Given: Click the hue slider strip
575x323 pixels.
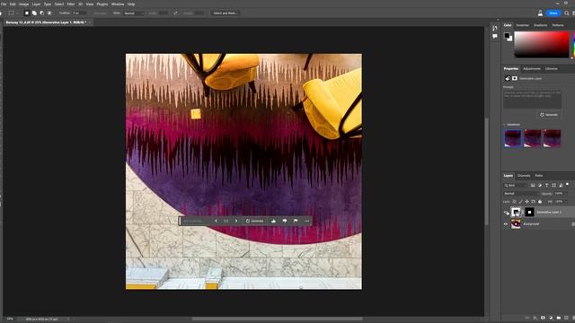Looking at the screenshot, I should (573, 44).
